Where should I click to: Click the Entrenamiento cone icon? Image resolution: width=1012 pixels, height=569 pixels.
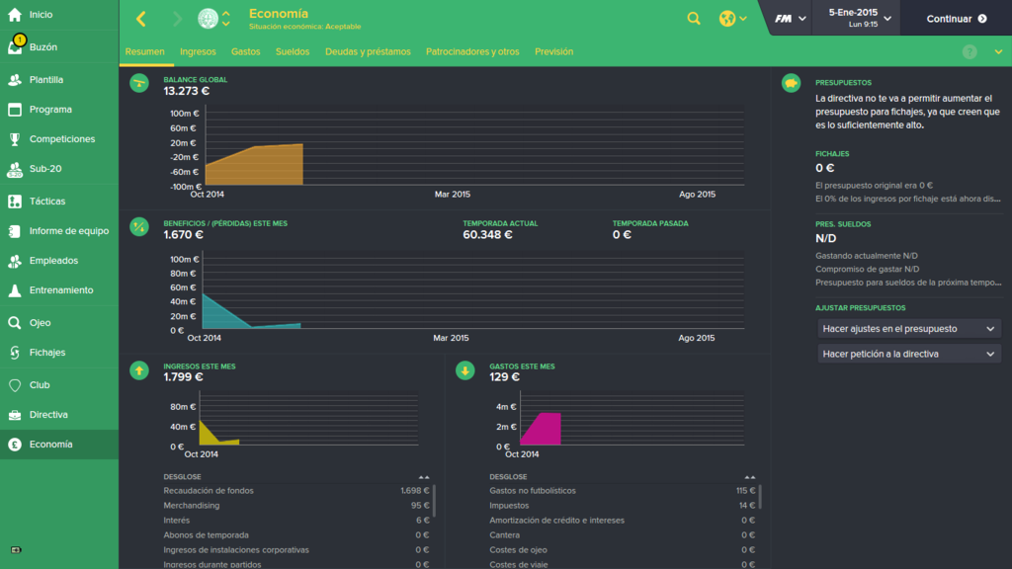click(x=15, y=290)
